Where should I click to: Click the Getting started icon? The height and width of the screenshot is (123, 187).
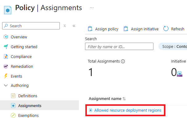click(6, 47)
